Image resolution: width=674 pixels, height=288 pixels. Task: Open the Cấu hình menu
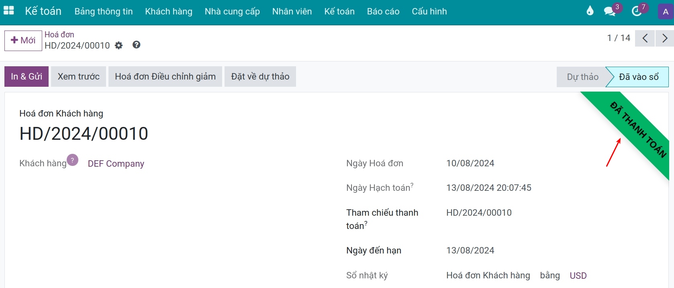(x=429, y=11)
